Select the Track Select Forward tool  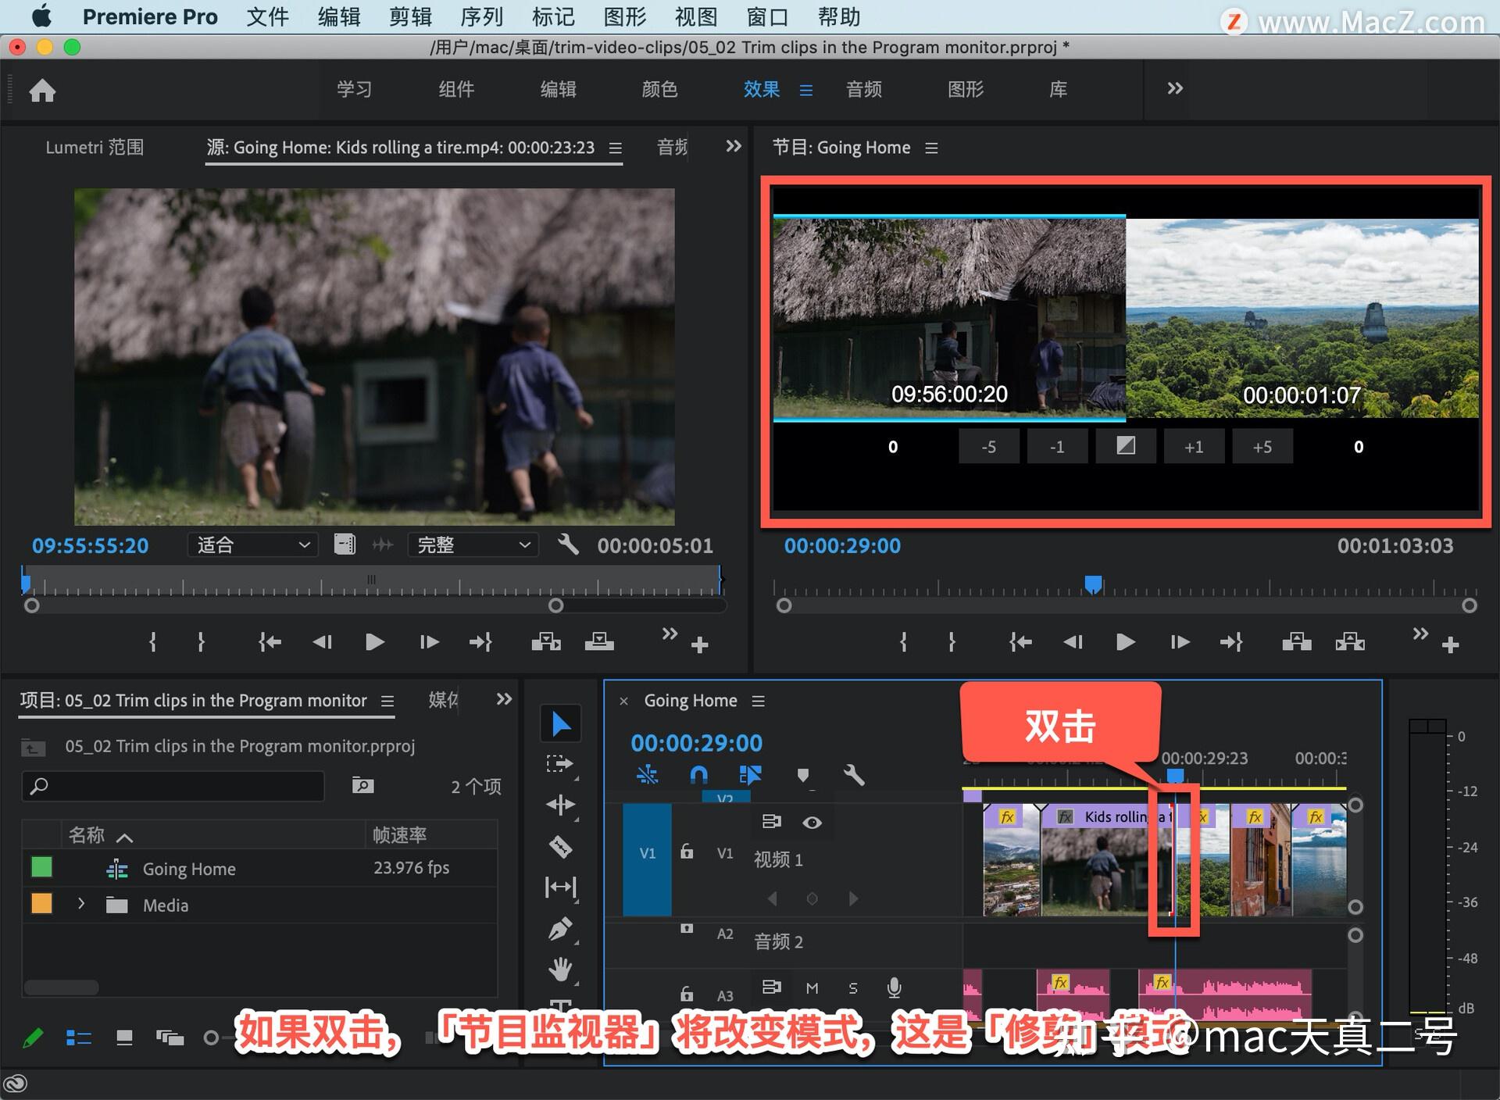click(560, 765)
